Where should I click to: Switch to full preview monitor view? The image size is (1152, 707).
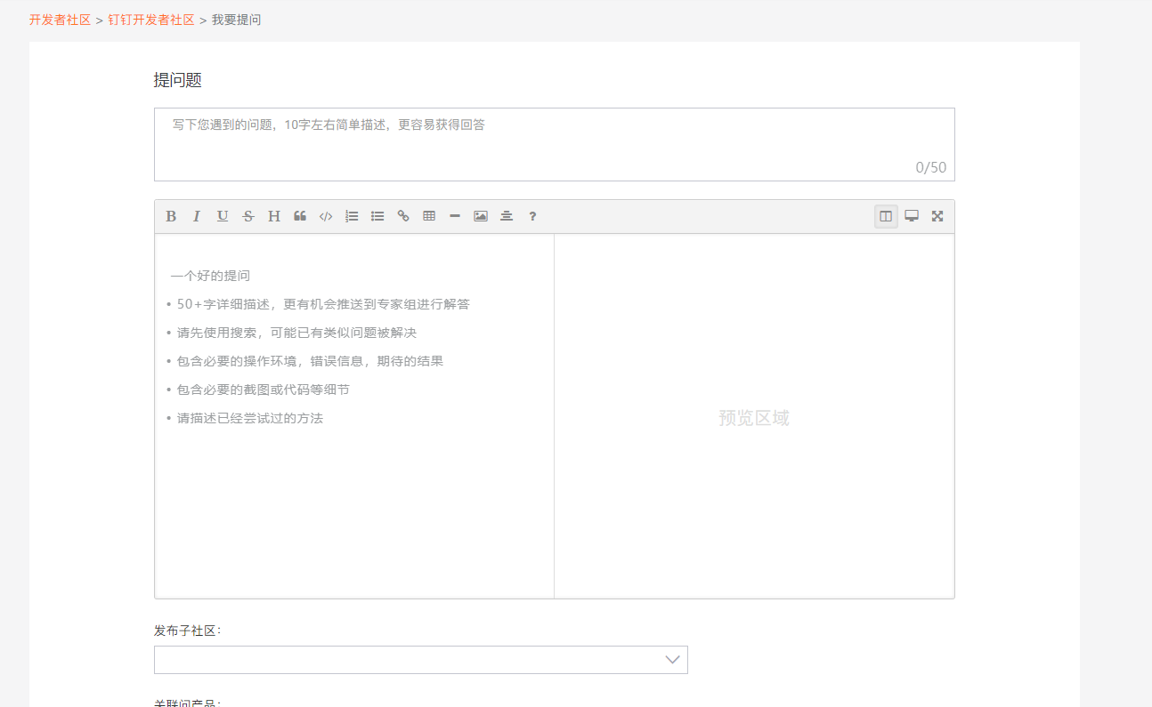912,216
